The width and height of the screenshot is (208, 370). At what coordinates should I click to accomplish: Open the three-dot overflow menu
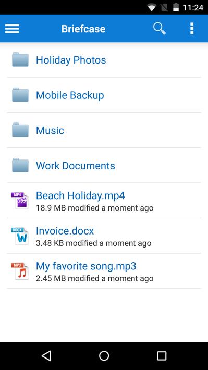[x=192, y=29]
